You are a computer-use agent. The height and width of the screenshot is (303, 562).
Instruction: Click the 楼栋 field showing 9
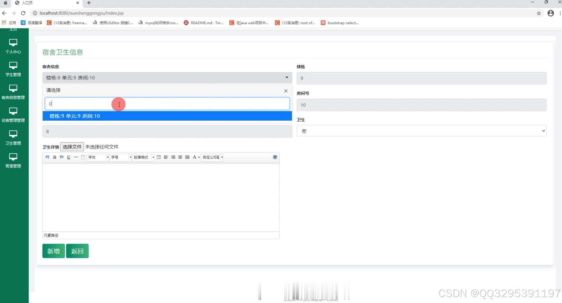(x=422, y=78)
